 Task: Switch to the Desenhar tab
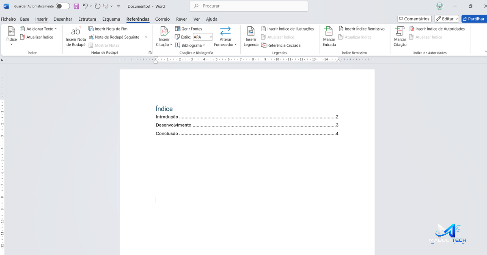63,19
